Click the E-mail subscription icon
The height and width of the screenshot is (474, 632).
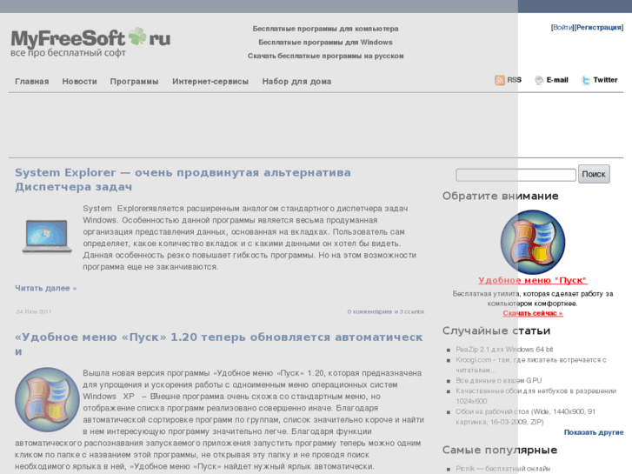coord(539,80)
